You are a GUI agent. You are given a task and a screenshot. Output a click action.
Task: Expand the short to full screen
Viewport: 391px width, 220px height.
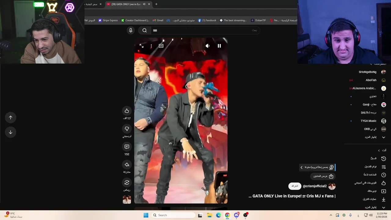click(141, 46)
